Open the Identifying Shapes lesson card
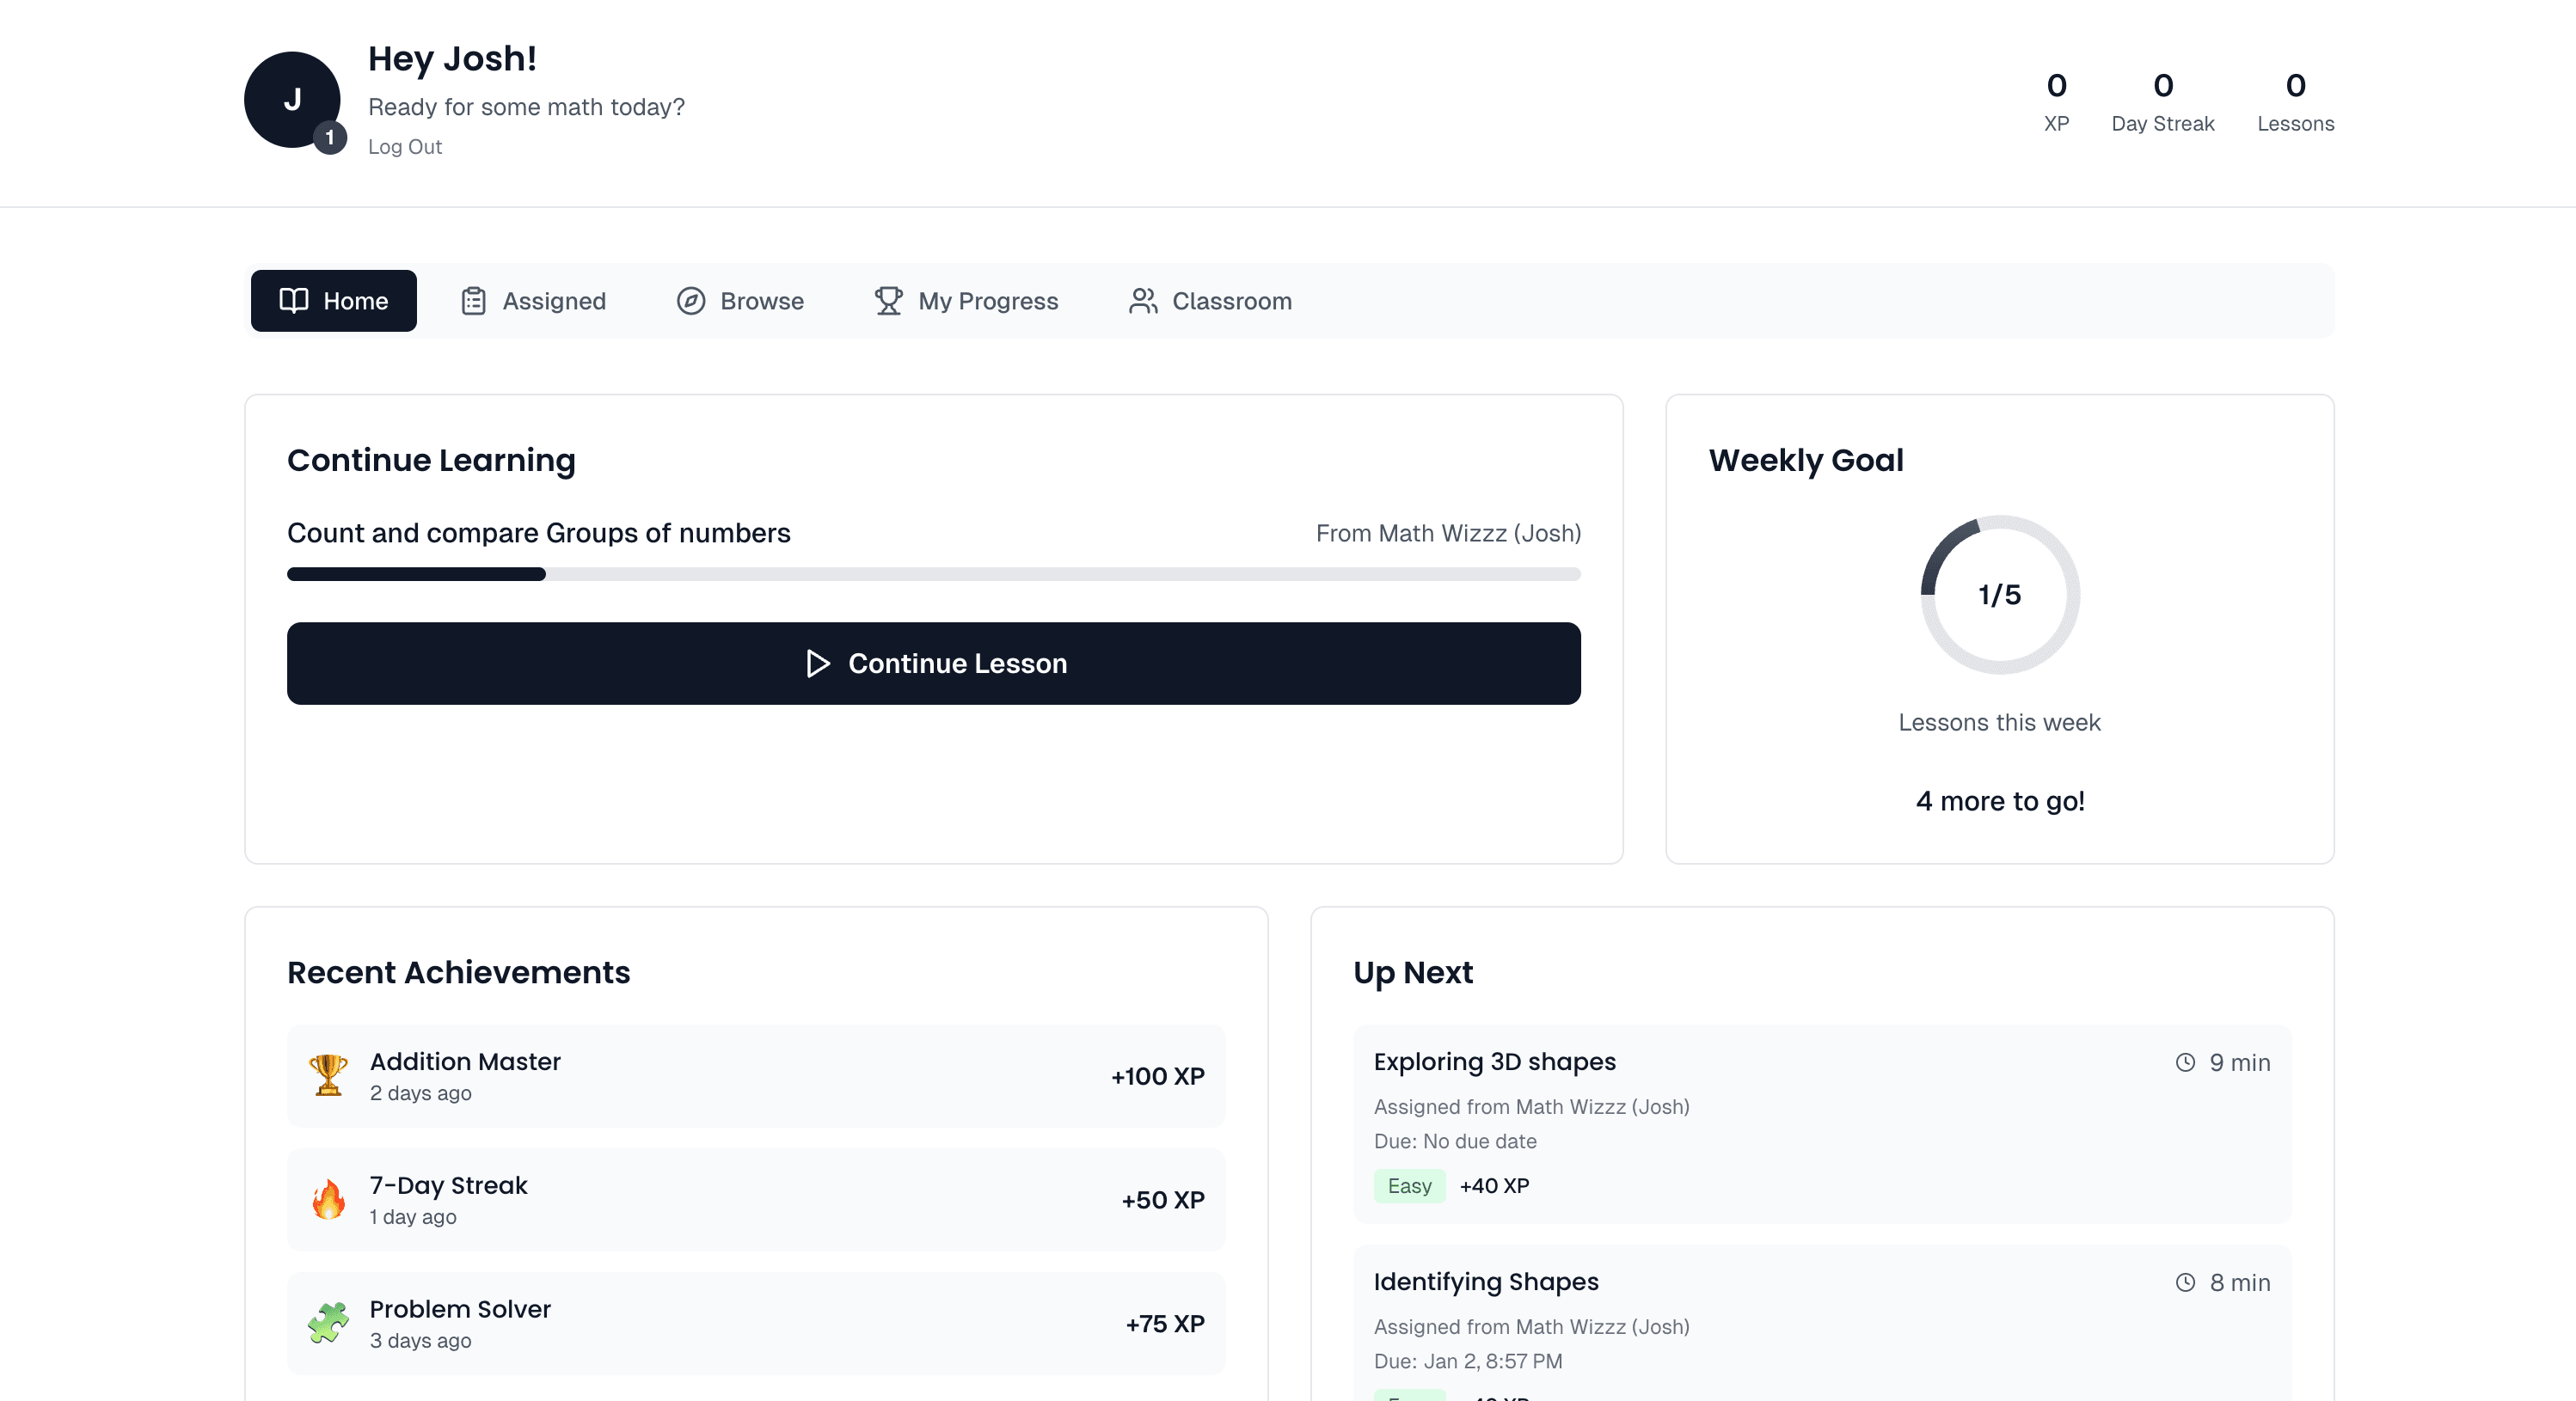 (x=1821, y=1320)
